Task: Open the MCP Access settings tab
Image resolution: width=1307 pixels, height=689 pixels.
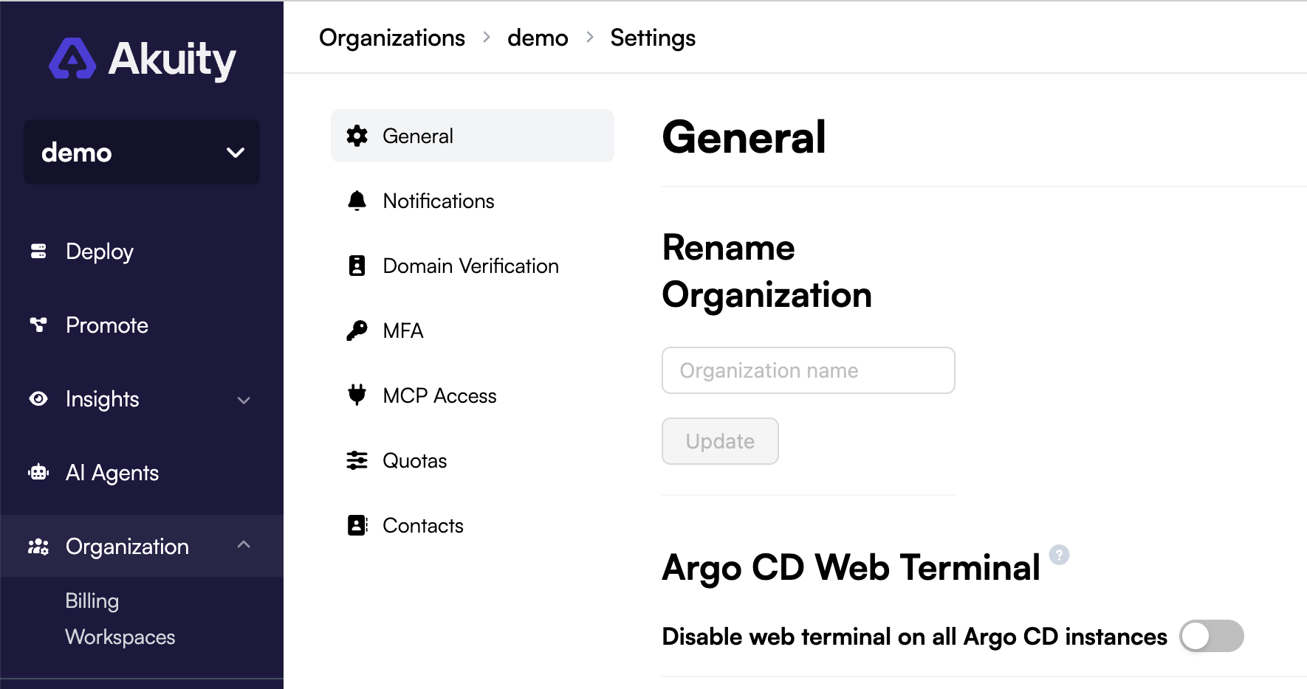Action: point(473,395)
